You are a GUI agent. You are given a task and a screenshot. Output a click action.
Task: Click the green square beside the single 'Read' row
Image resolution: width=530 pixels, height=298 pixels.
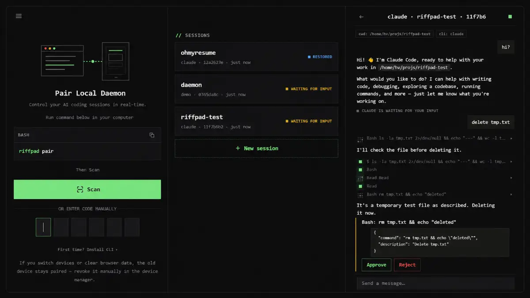click(360, 186)
